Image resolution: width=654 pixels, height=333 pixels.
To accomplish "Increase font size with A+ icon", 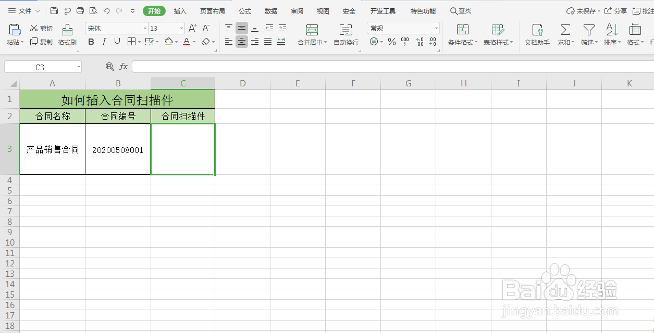I will click(192, 28).
